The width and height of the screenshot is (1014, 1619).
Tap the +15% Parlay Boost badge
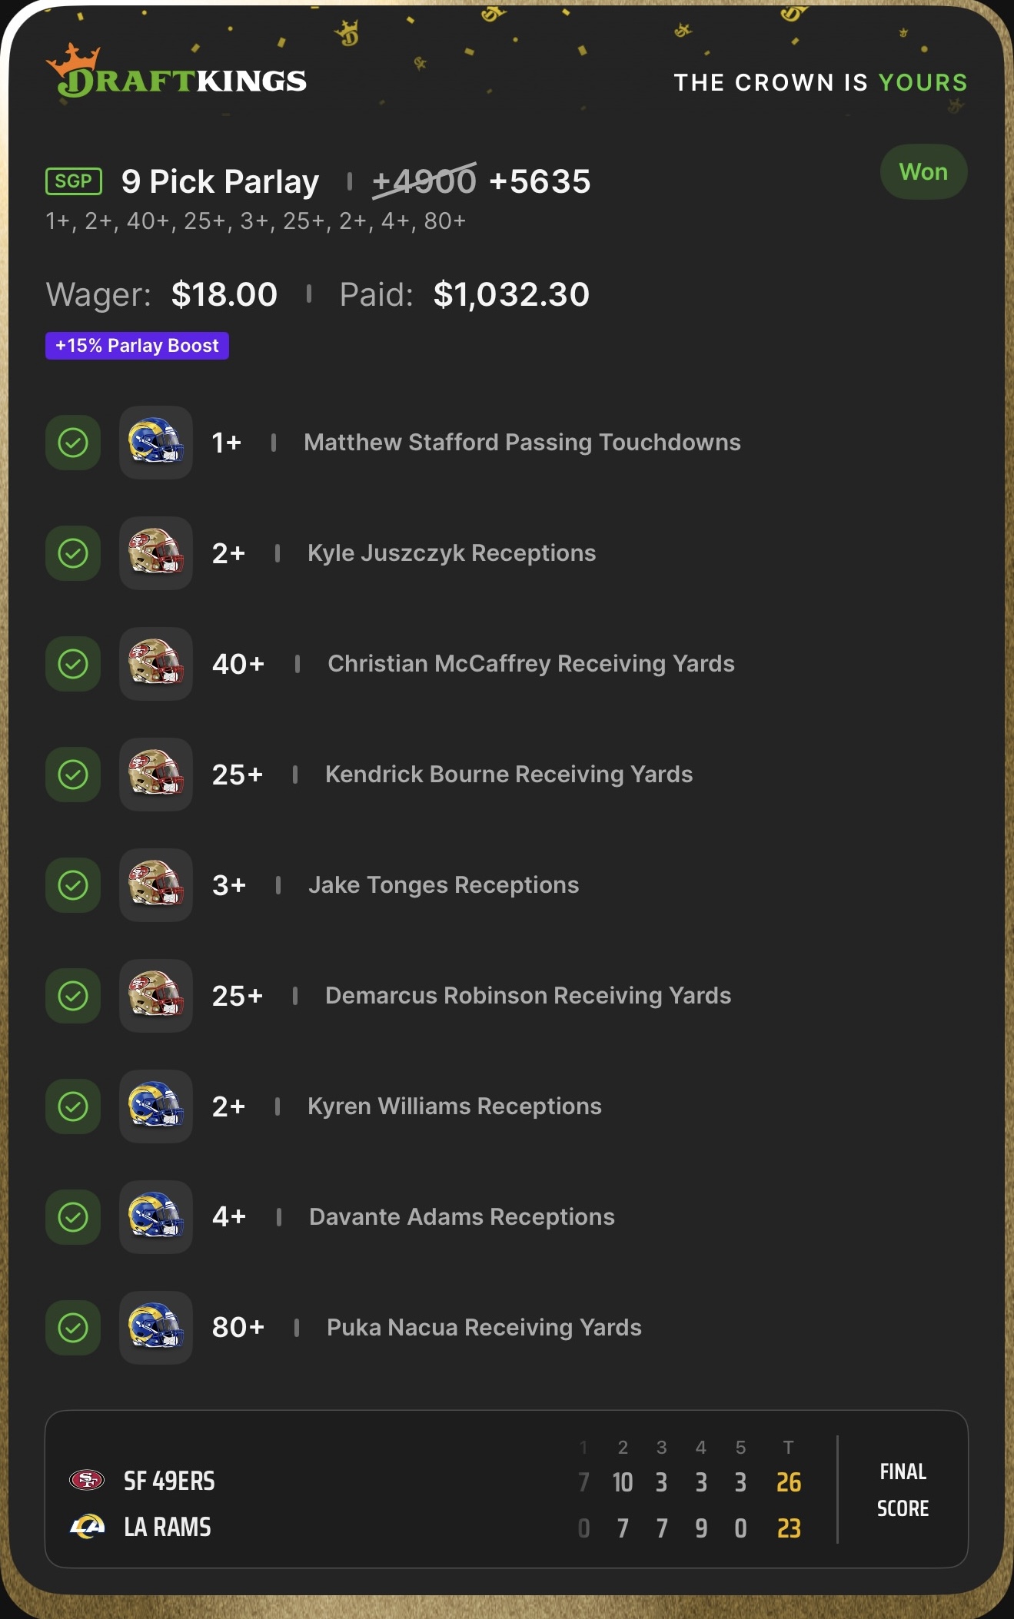(137, 346)
